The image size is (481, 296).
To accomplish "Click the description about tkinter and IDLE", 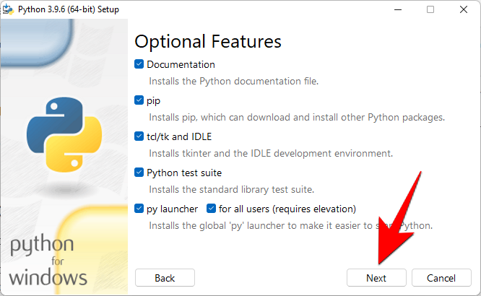I will (x=271, y=153).
